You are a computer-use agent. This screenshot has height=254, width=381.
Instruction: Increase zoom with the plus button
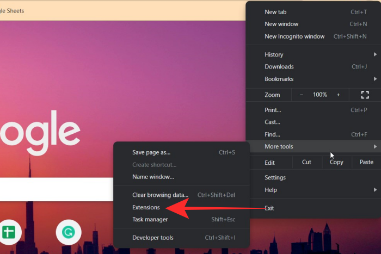tap(338, 95)
